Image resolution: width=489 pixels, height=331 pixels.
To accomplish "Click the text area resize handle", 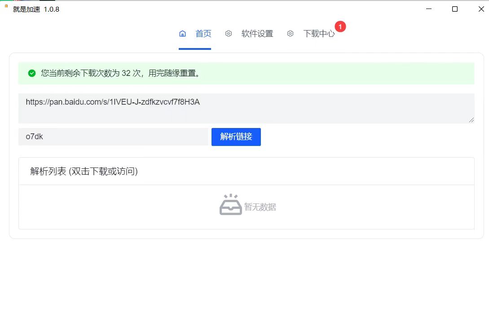I will point(471,120).
